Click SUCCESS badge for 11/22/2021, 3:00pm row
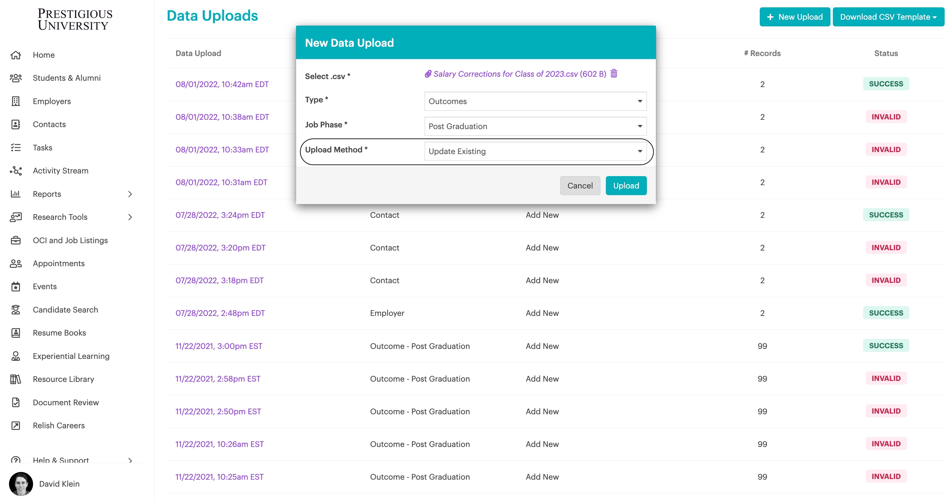The width and height of the screenshot is (946, 501). 886,345
